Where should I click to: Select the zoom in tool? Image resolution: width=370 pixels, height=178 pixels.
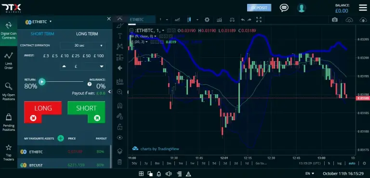point(120,92)
